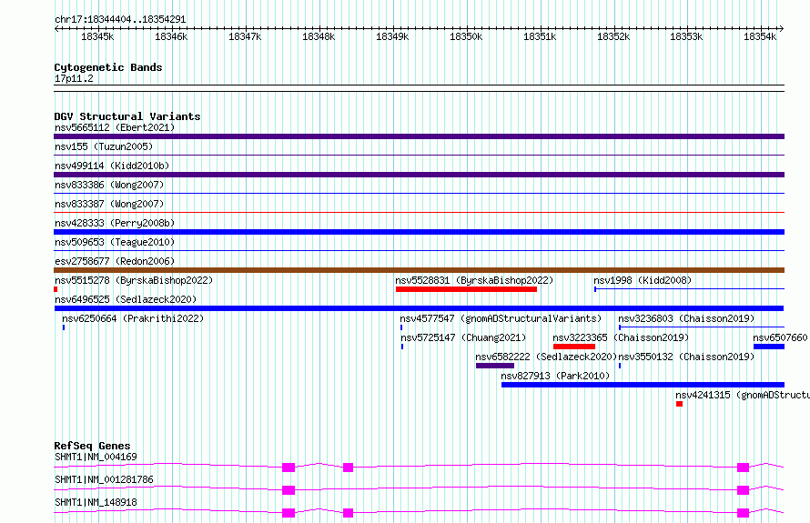Select the 17p11.2 band label
This screenshot has width=810, height=523.
click(x=74, y=78)
